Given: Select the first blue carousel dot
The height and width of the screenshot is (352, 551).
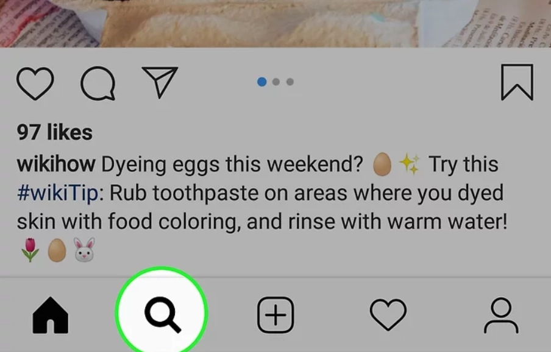Looking at the screenshot, I should [x=262, y=82].
